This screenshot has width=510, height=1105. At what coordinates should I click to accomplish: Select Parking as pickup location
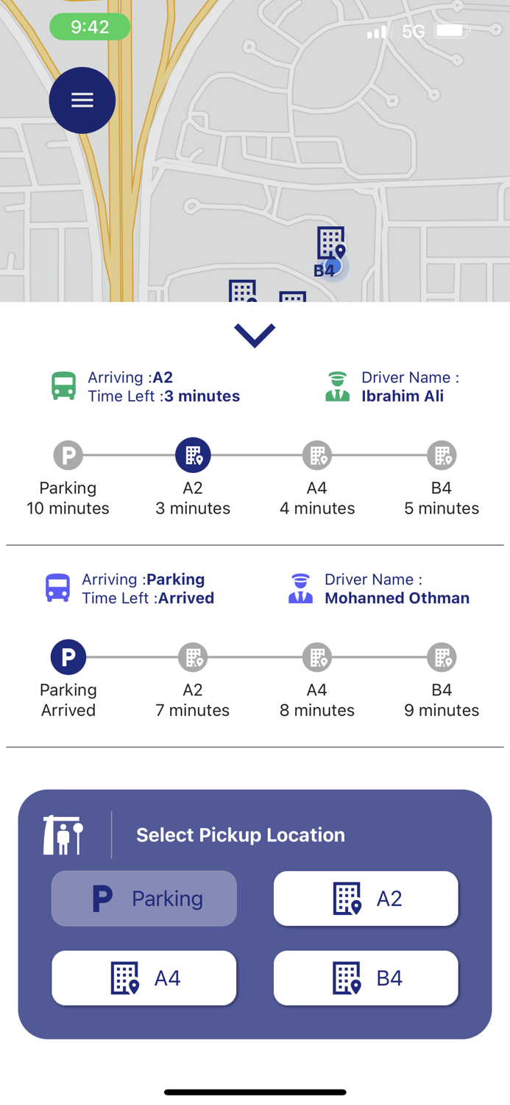point(144,898)
